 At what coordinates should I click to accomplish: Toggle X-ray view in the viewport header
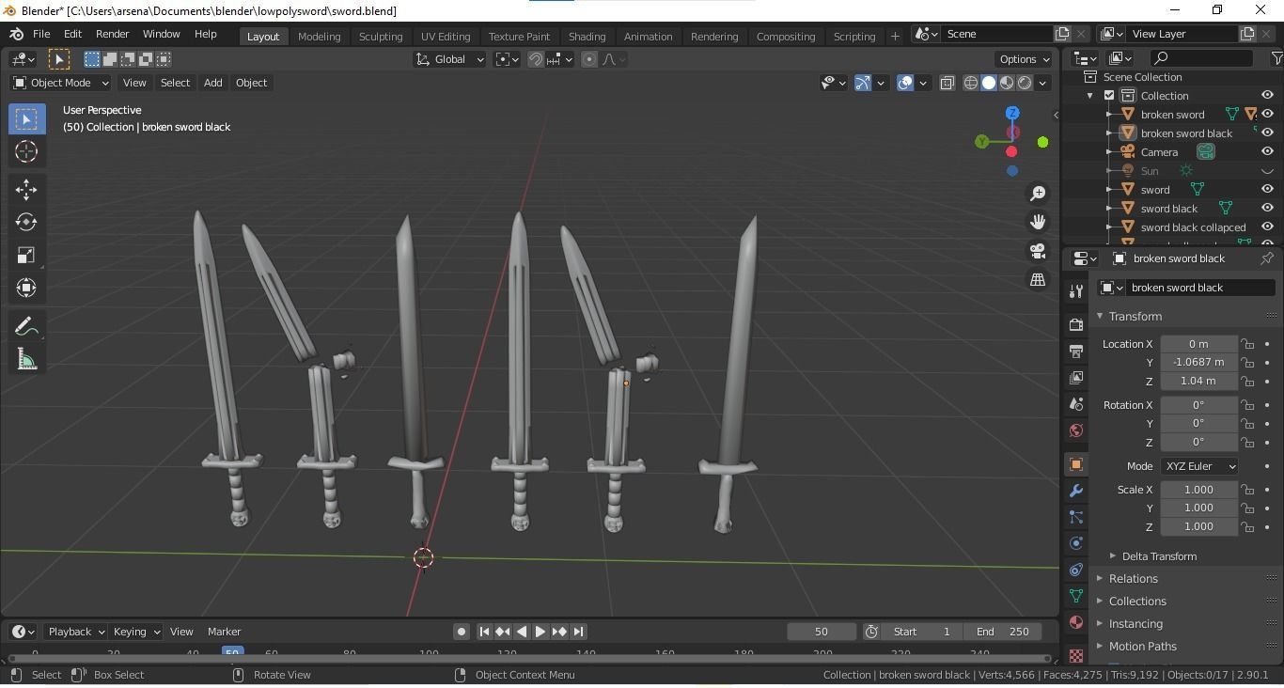pyautogui.click(x=947, y=83)
